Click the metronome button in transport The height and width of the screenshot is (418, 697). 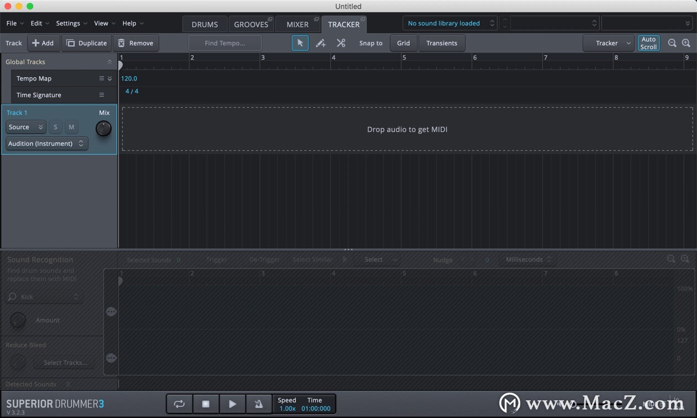[258, 404]
